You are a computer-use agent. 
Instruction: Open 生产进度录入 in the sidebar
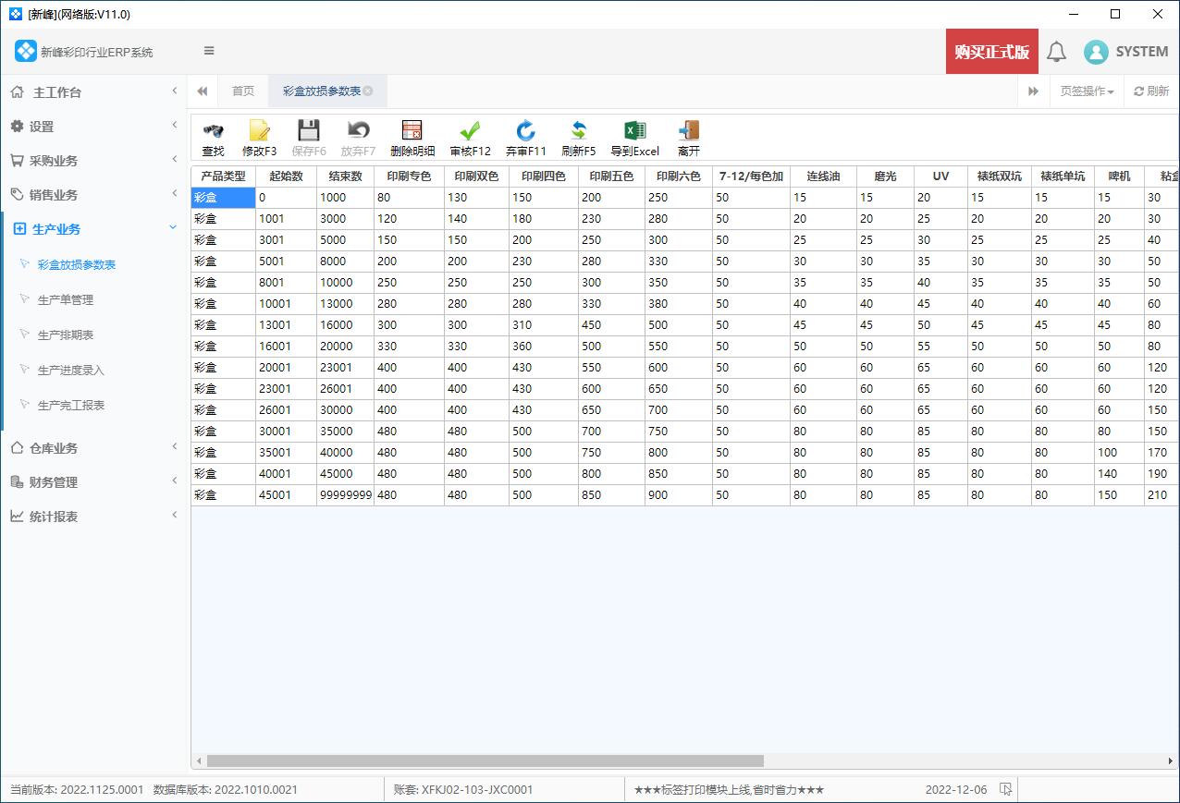(x=71, y=370)
